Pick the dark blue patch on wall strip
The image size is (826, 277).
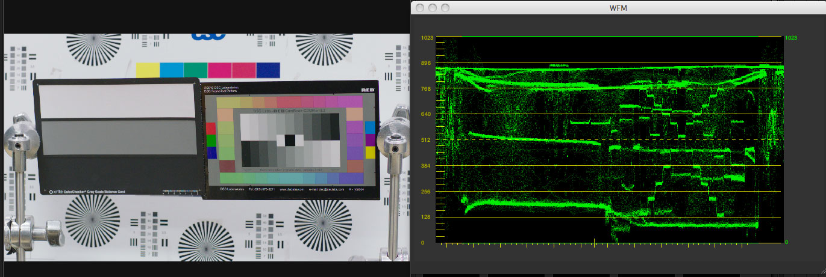pos(268,70)
